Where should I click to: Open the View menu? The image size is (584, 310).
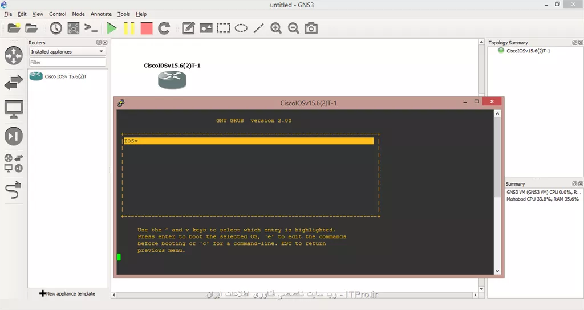tap(38, 14)
